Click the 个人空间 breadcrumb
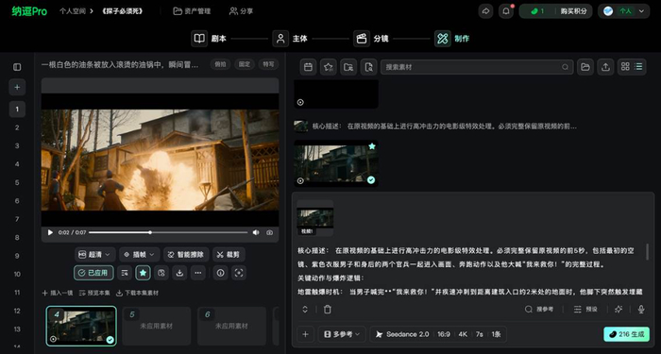 point(72,11)
